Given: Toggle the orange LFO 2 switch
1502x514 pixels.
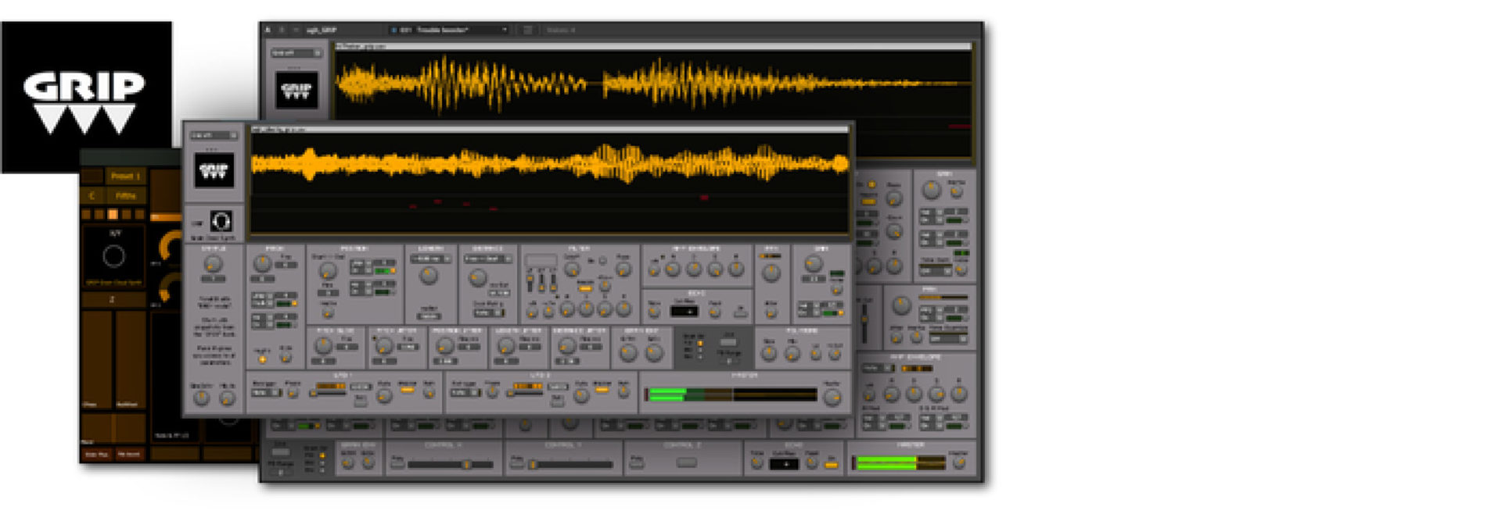Looking at the screenshot, I should pos(602,390).
